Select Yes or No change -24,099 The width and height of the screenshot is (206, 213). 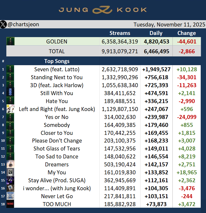click(x=187, y=117)
